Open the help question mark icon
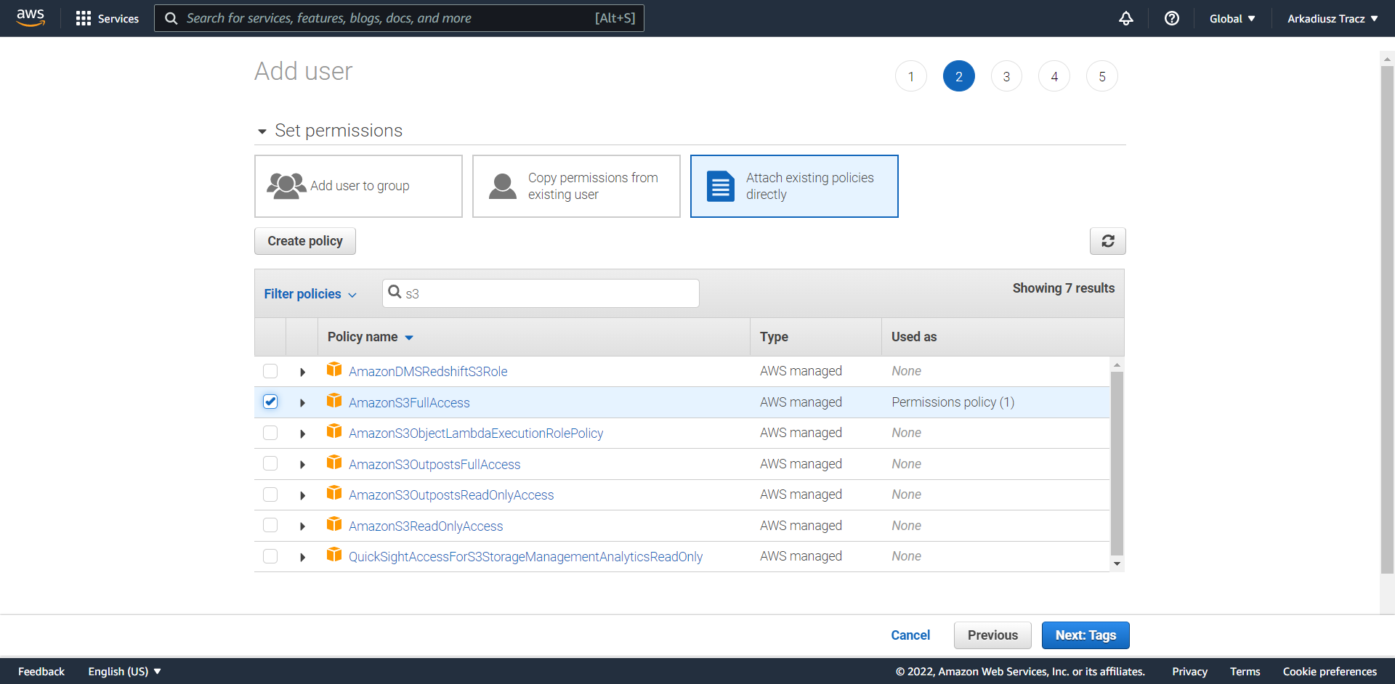1395x684 pixels. pyautogui.click(x=1171, y=18)
